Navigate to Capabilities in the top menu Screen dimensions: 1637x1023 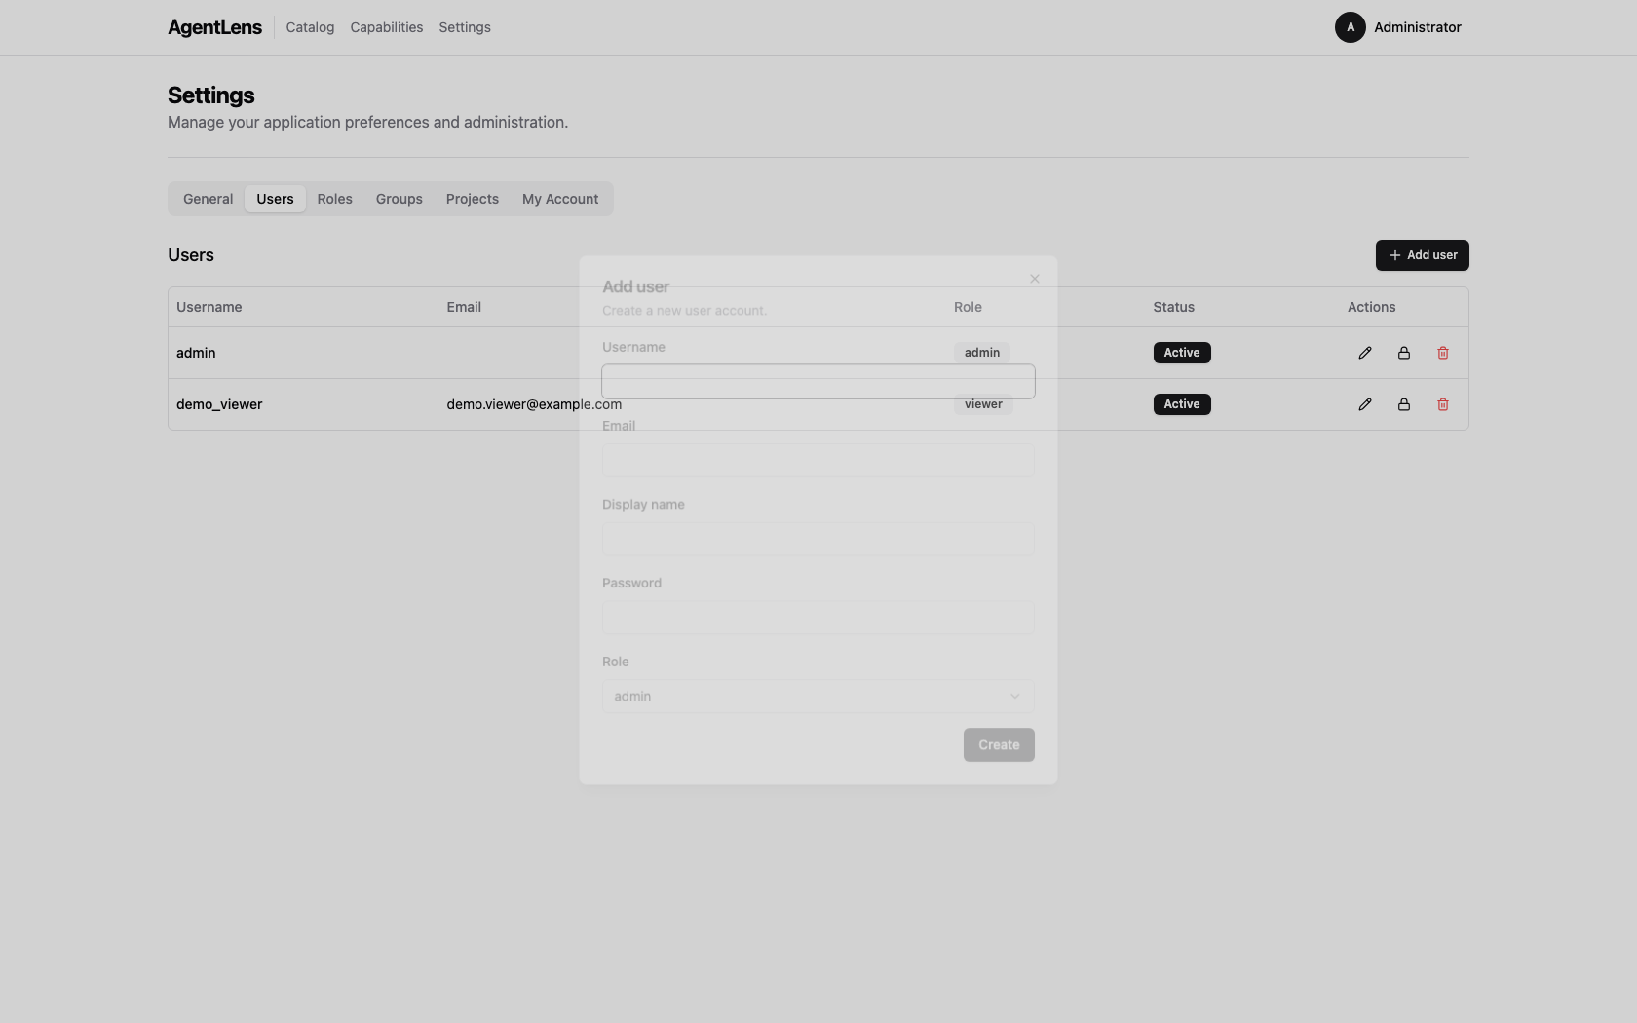coord(386,27)
